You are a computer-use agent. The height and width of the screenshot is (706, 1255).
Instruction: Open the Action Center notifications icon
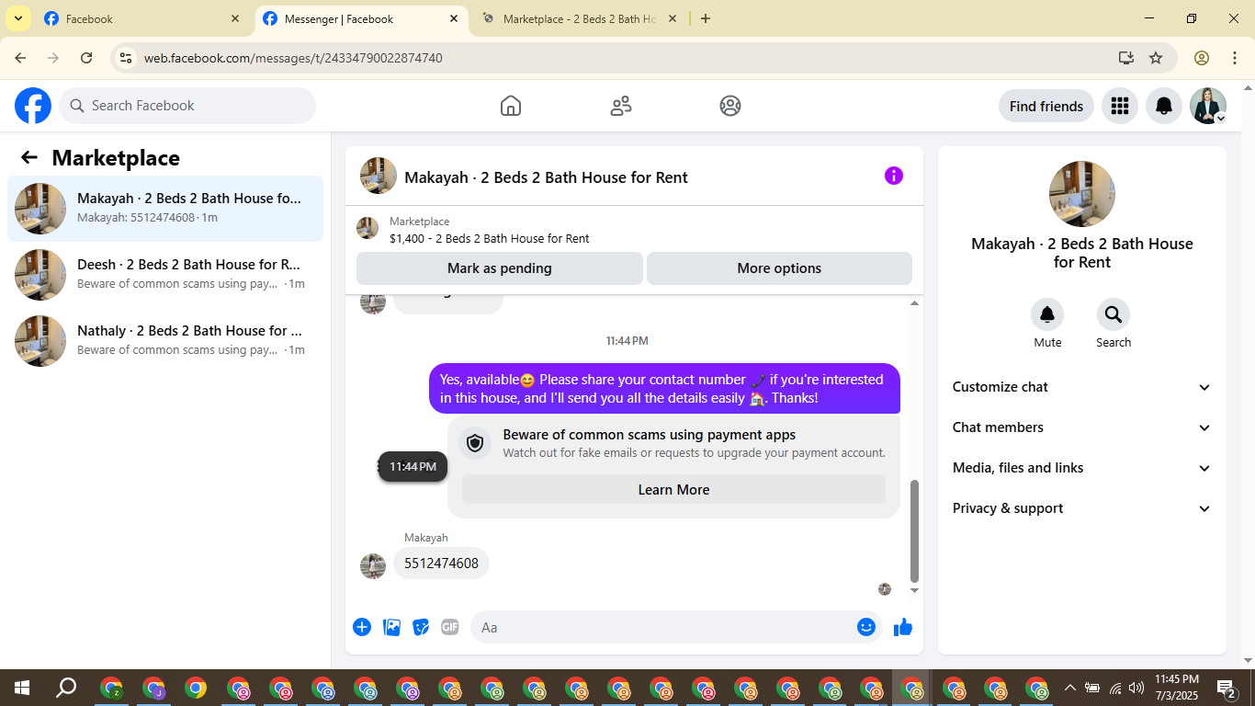[1227, 688]
